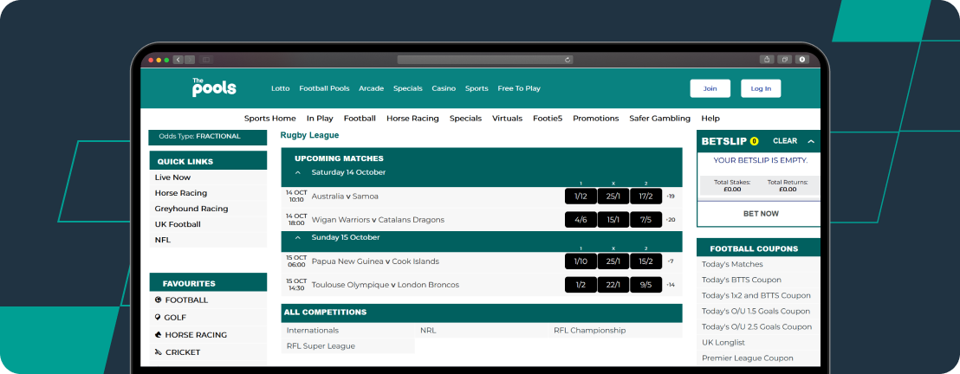Image resolution: width=960 pixels, height=374 pixels.
Task: Open Casino in top menu
Action: pos(444,88)
